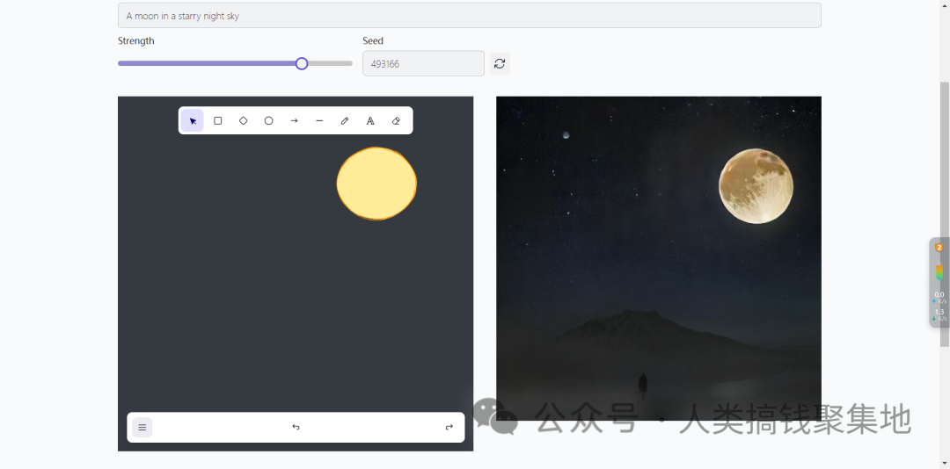Select the Diamond shape tool
Viewport: 950px width, 469px height.
click(x=244, y=121)
